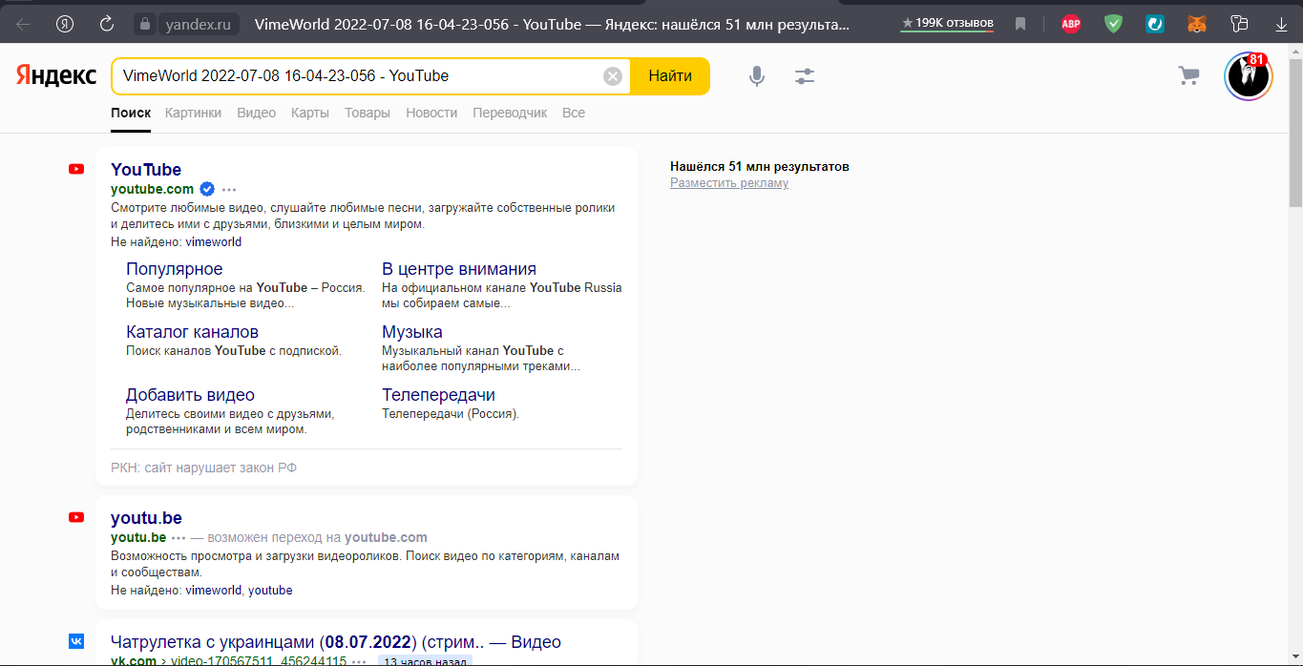Viewport: 1303px width, 666px height.
Task: Click the verified badge next to youtube.com
Action: [206, 189]
